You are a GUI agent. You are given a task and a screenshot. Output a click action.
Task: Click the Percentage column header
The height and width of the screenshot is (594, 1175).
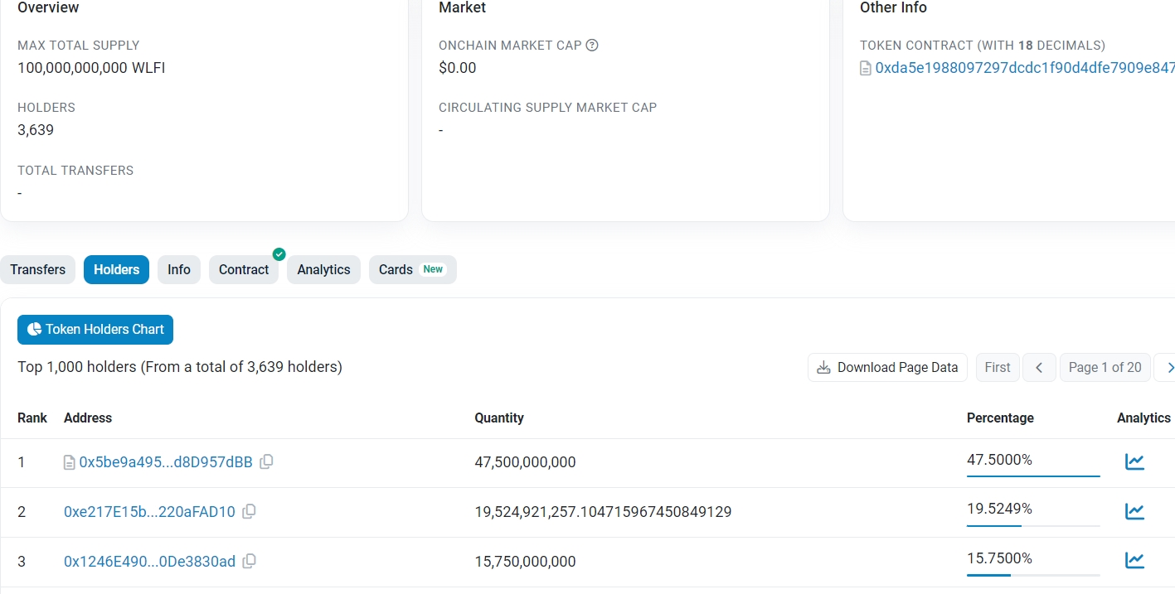[1000, 418]
